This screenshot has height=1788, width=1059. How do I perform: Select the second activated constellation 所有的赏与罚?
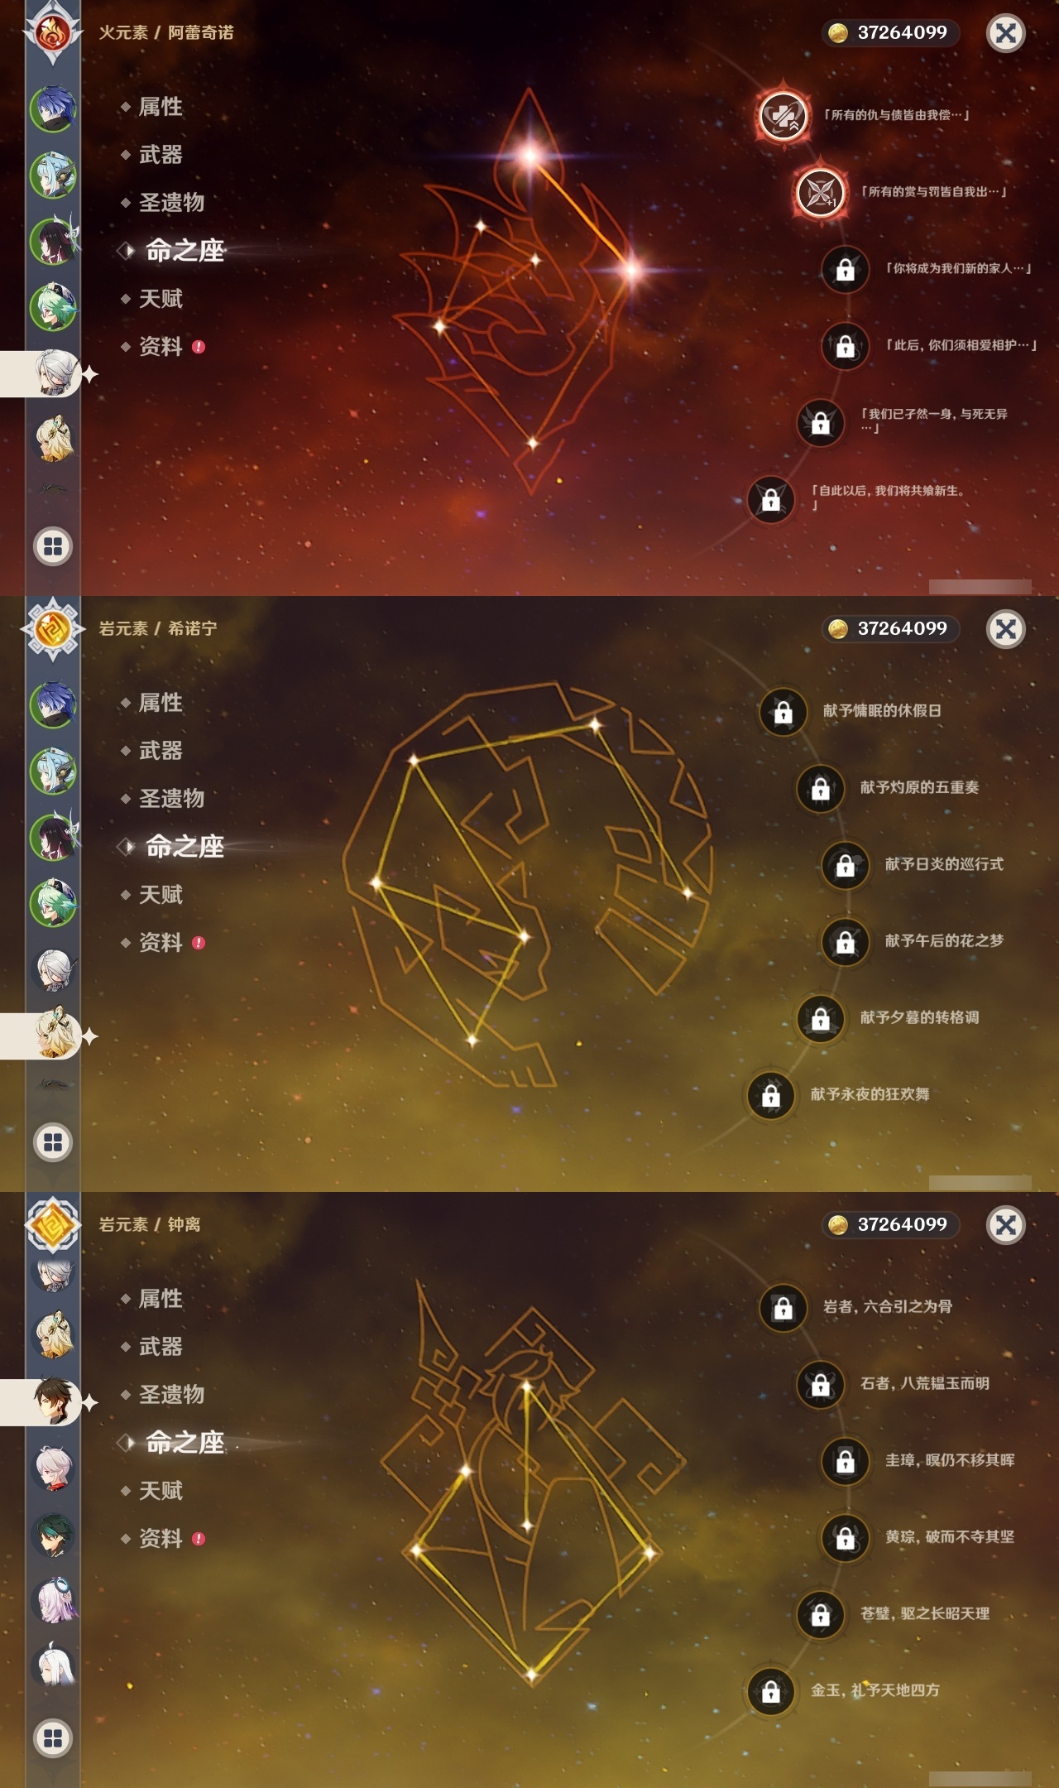coord(820,192)
